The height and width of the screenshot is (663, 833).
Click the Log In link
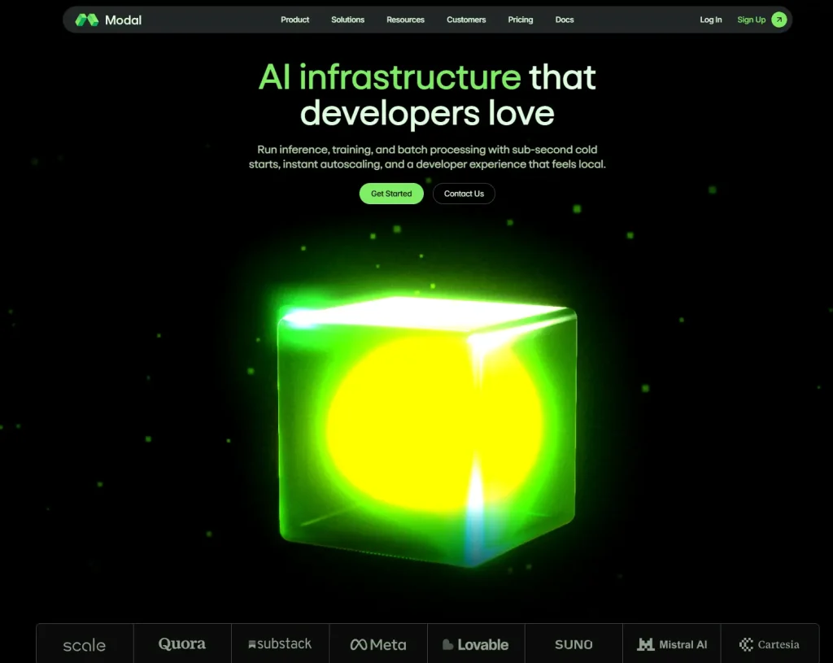pyautogui.click(x=710, y=20)
